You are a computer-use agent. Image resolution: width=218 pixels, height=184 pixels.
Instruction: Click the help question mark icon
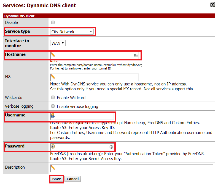click(212, 4)
